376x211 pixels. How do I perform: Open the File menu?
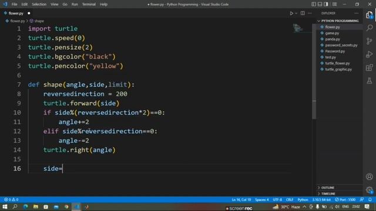(14, 4)
